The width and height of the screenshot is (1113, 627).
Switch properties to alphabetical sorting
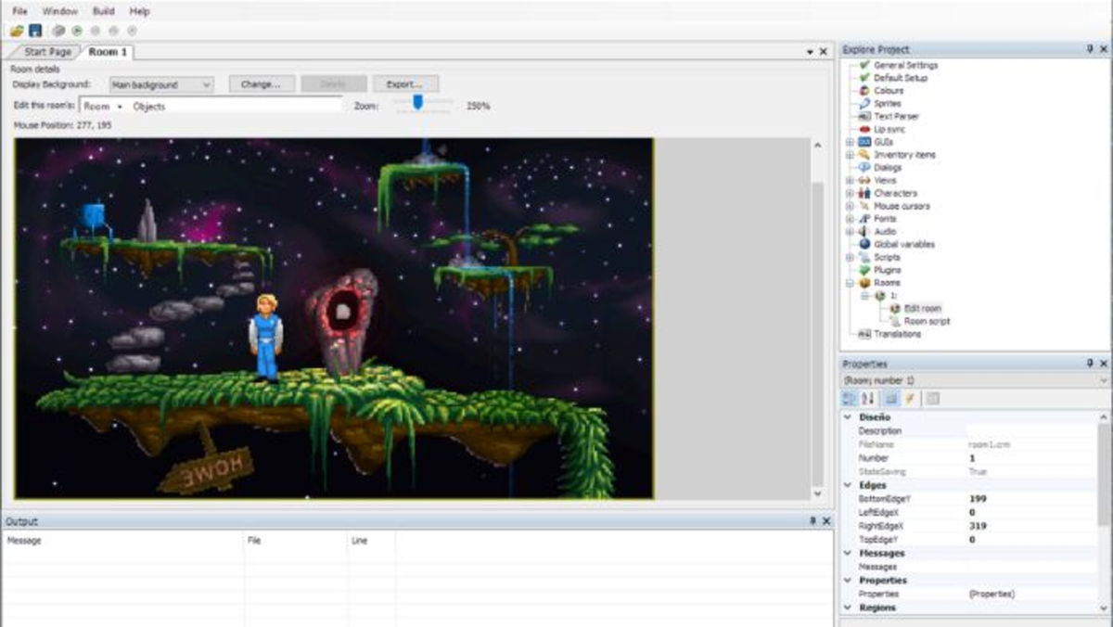[867, 396]
